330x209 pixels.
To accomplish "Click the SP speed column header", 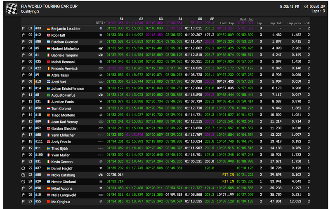I will coord(212,19).
